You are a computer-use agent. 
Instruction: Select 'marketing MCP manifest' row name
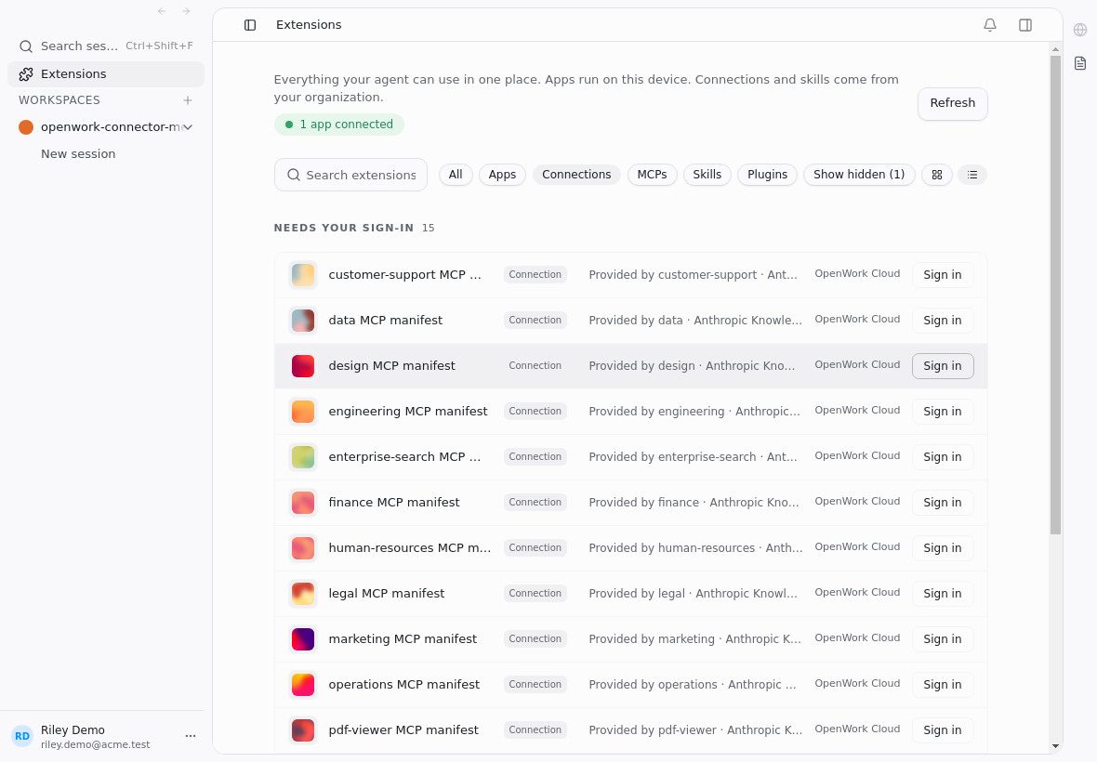click(403, 639)
